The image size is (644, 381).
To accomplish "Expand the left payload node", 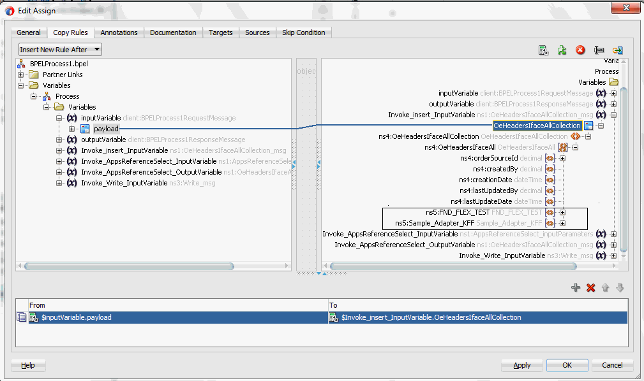I will coord(72,129).
